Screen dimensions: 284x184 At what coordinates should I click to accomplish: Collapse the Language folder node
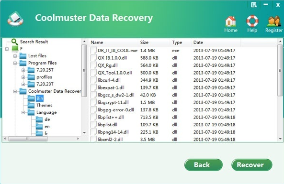[x=23, y=113]
